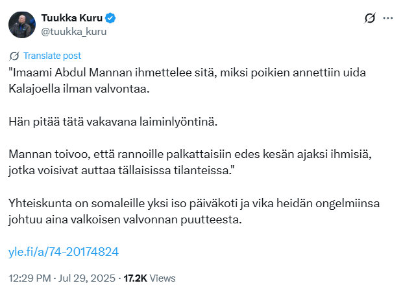Open the Grok explain-post icon

[371, 18]
